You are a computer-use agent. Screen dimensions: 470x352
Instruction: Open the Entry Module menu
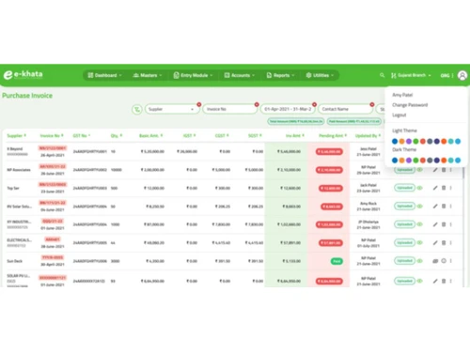tap(193, 75)
